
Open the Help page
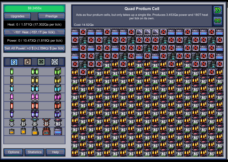(x=55, y=152)
